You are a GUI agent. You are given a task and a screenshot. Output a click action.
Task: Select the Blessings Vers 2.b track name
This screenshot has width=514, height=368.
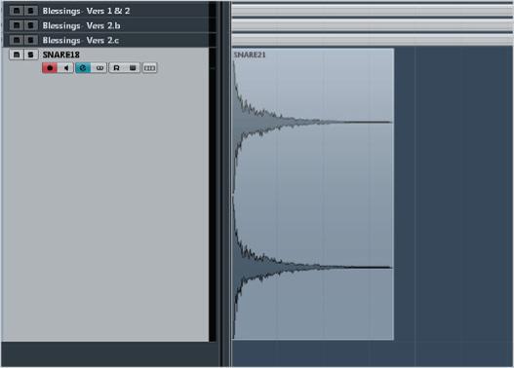click(81, 25)
